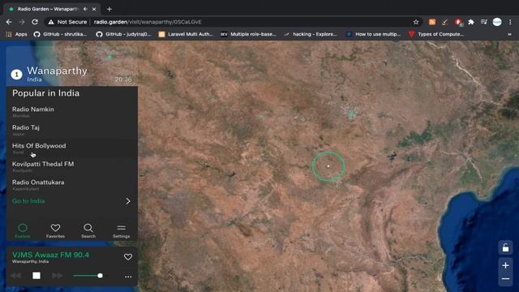This screenshot has height=292, width=519.
Task: Open the Favorites tab
Action: pyautogui.click(x=55, y=230)
